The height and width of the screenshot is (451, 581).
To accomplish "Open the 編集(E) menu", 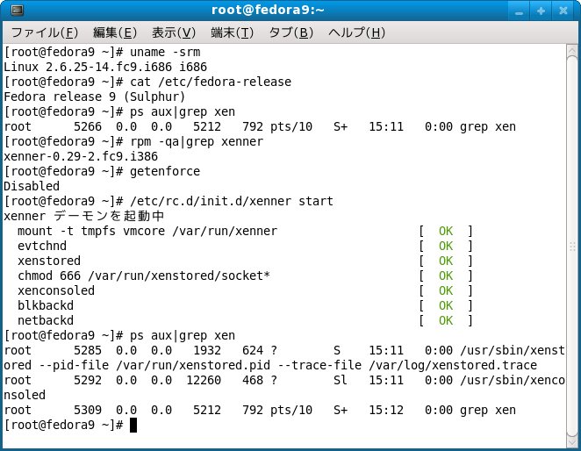I will tap(115, 32).
